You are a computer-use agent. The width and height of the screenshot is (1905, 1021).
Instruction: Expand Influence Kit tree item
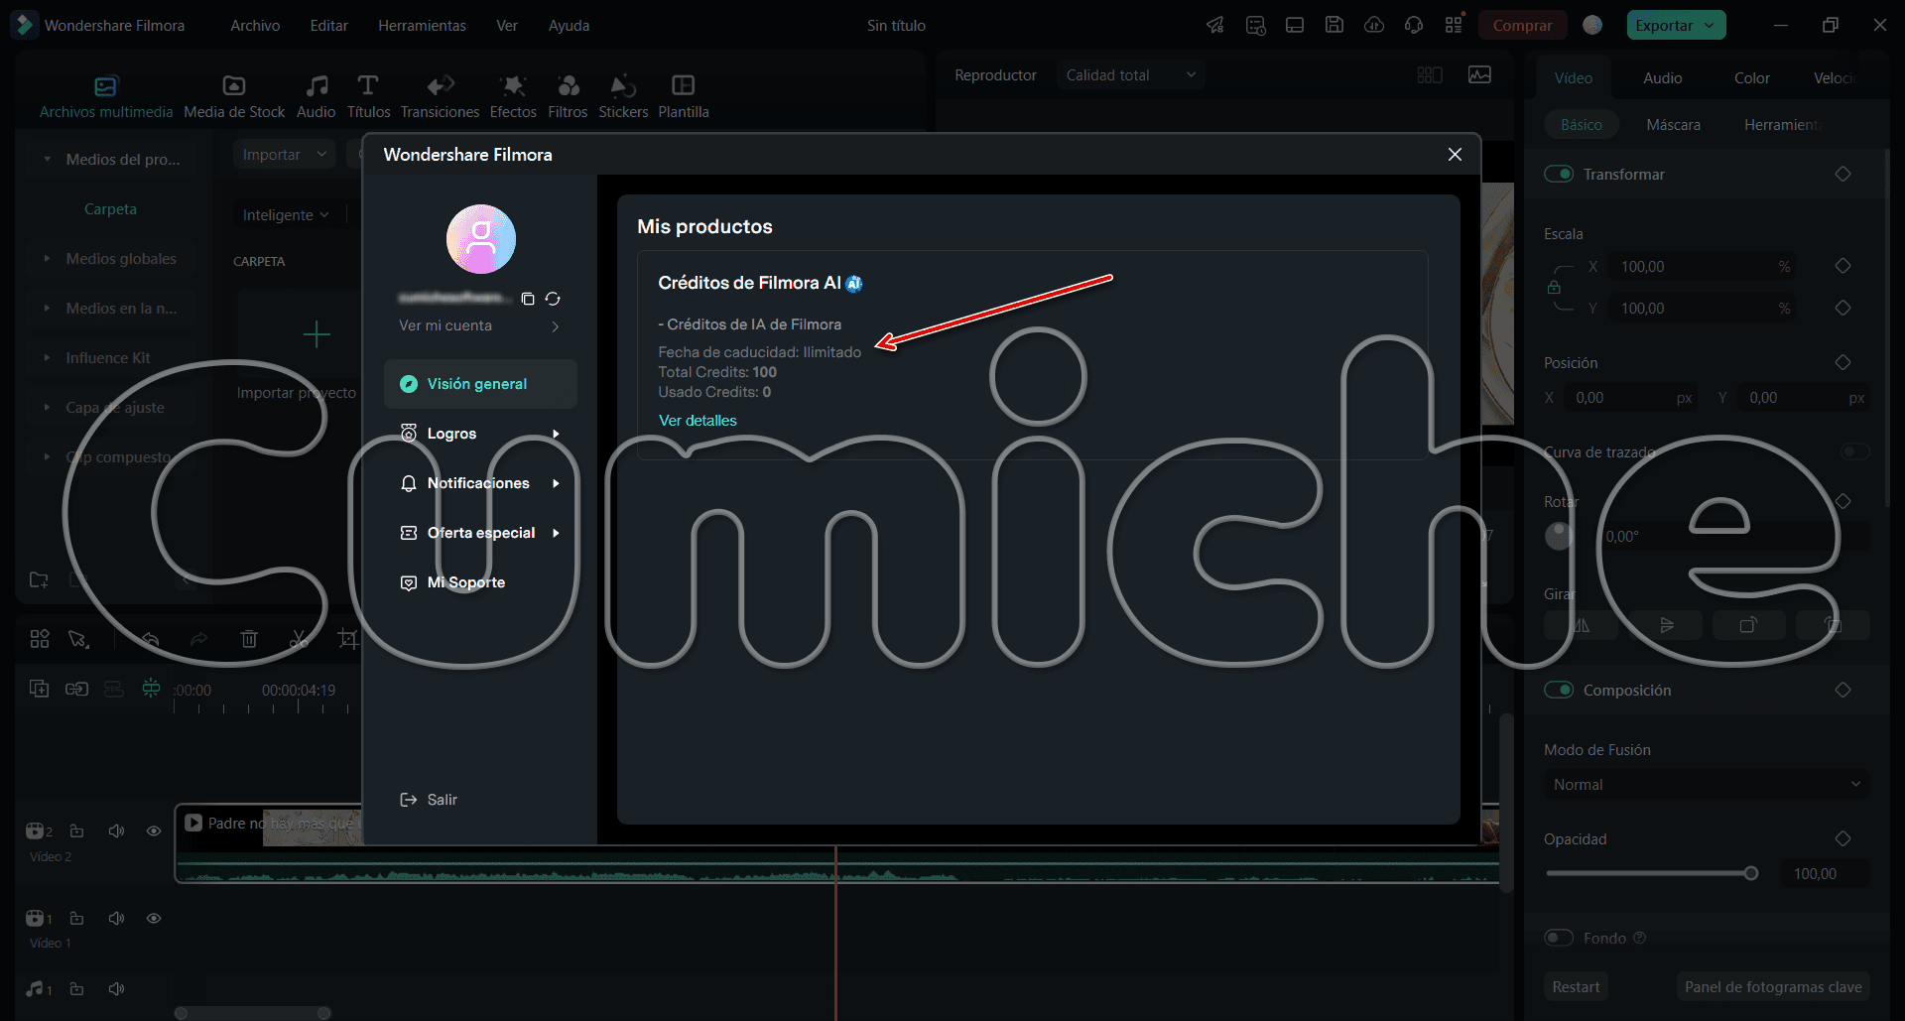tap(47, 358)
